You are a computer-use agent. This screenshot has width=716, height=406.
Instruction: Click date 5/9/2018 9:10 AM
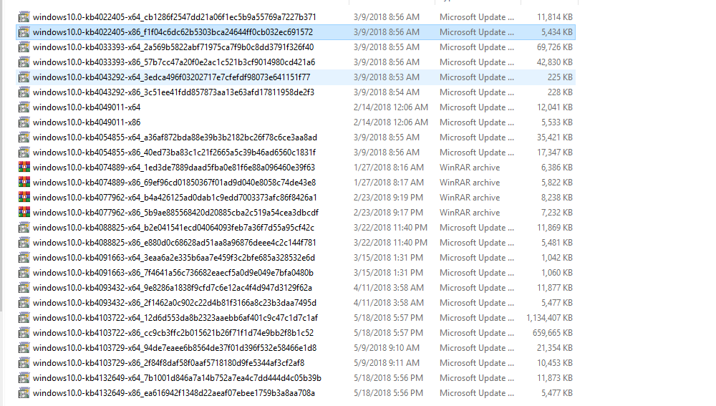click(387, 349)
